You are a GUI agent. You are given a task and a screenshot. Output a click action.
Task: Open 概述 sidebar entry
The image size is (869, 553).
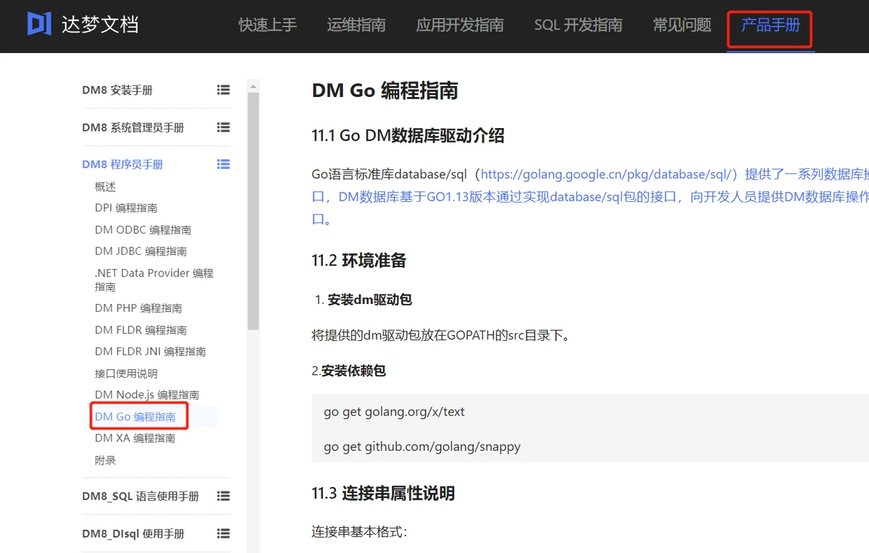pos(105,187)
